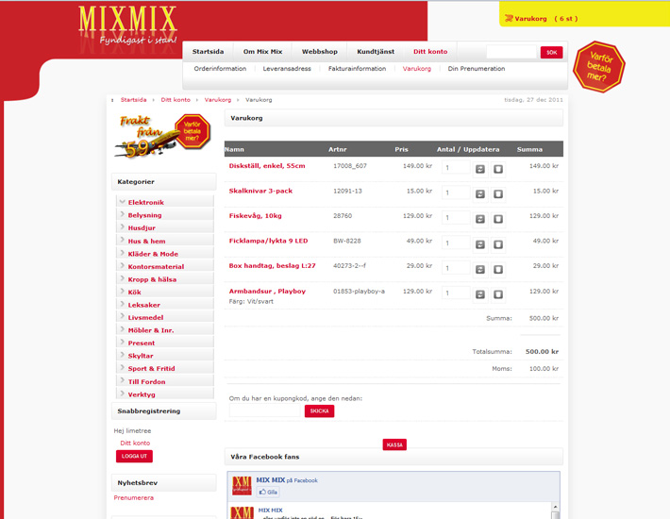The width and height of the screenshot is (670, 519).
Task: Open MIX MIX på Facebook link
Action: 287,480
